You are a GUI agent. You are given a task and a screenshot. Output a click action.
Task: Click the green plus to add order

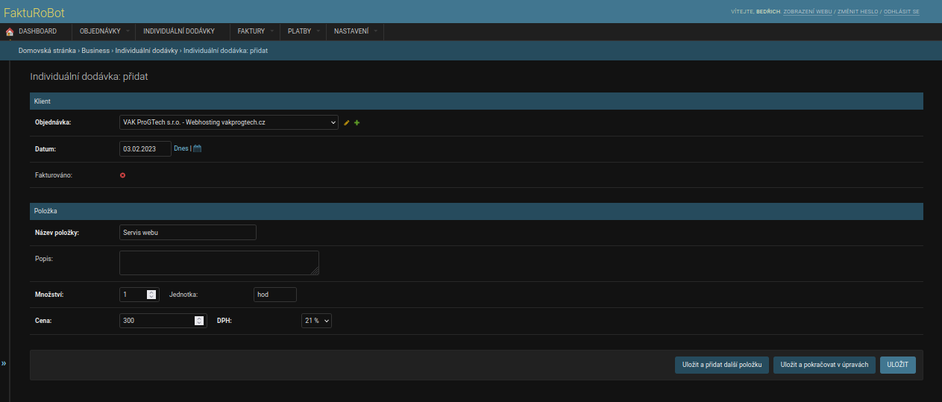click(357, 123)
